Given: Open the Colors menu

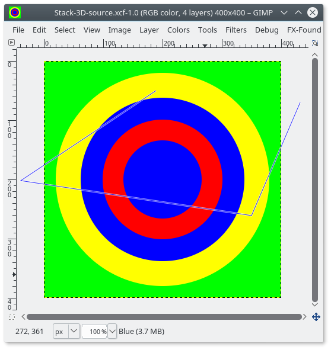Looking at the screenshot, I should click(x=179, y=30).
